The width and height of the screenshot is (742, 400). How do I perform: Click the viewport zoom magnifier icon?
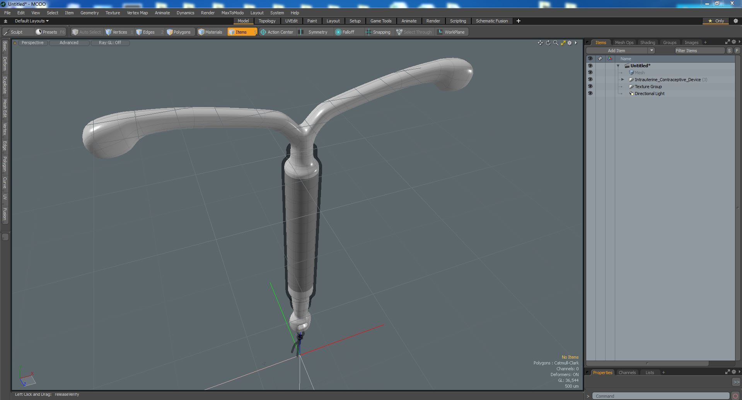point(556,43)
